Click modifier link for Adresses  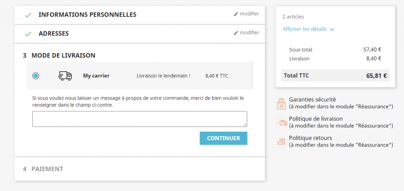tap(249, 33)
